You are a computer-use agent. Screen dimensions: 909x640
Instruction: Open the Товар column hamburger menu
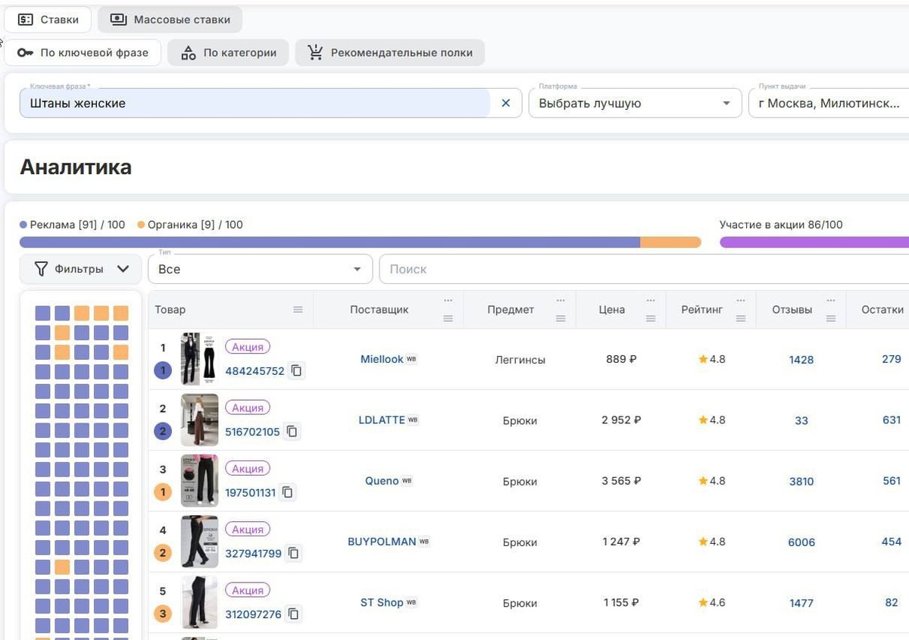coord(298,310)
